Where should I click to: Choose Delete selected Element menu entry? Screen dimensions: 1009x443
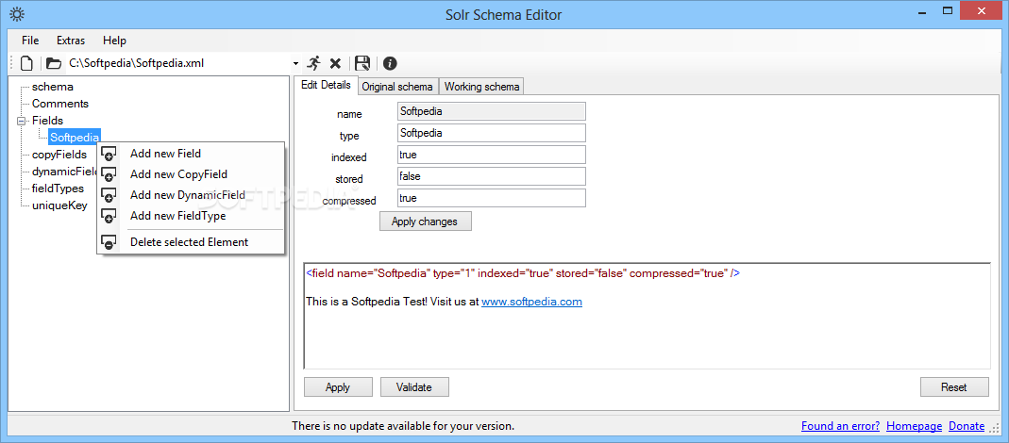(x=191, y=242)
